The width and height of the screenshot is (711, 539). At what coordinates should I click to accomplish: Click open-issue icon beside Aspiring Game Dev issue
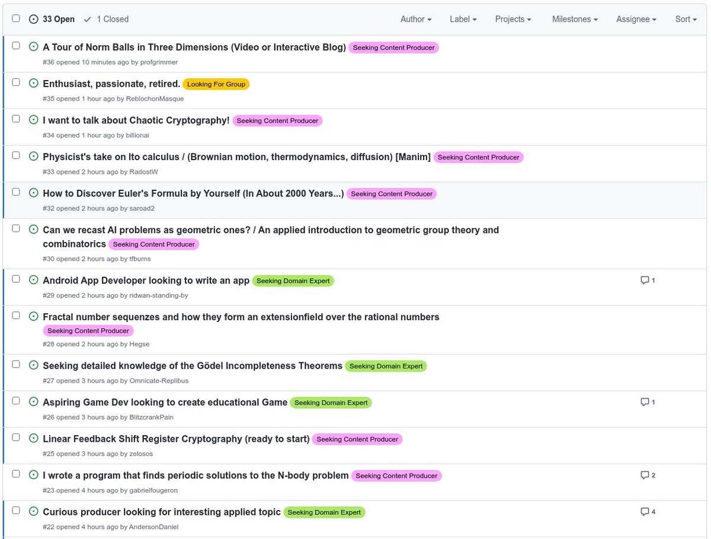[x=33, y=401]
